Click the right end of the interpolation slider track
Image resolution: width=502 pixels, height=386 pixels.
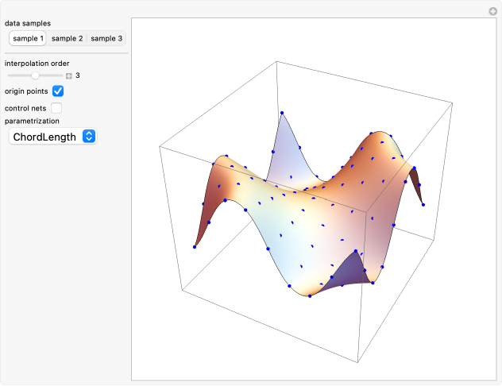[x=62, y=75]
